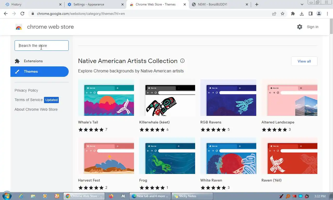Open the Harvest Fest theme thumbnail
Screen dimensions: 333x200
tap(106, 156)
